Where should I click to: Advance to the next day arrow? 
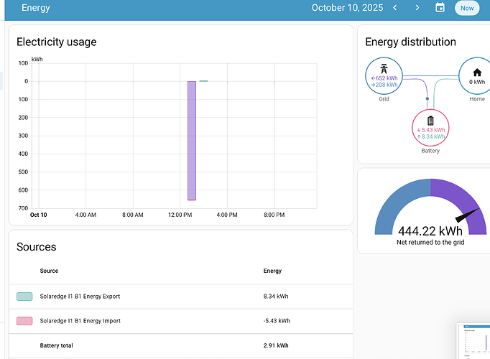click(x=417, y=8)
